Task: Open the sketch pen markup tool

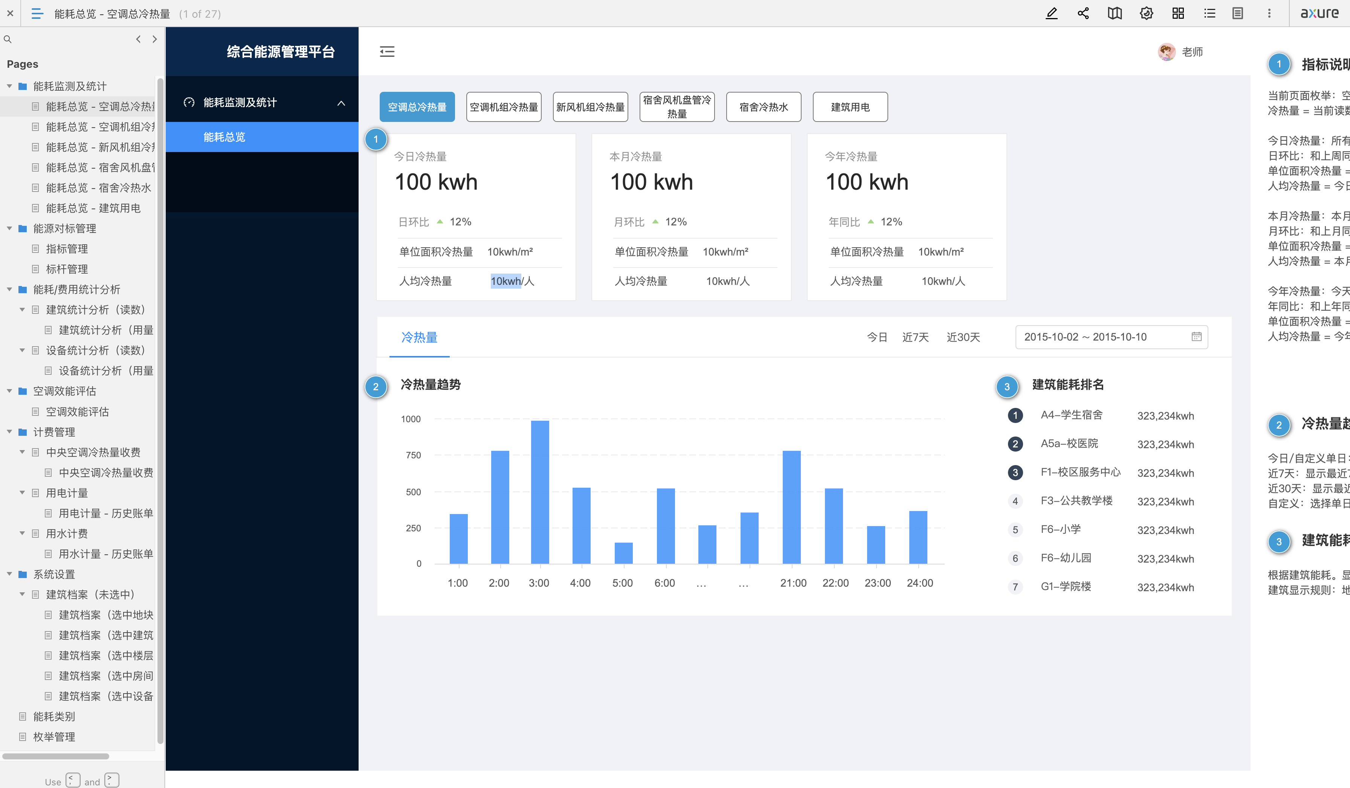Action: 1052,14
